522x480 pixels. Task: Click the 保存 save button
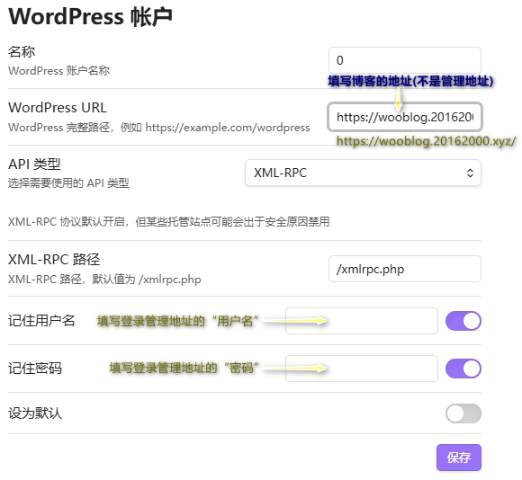click(x=459, y=458)
